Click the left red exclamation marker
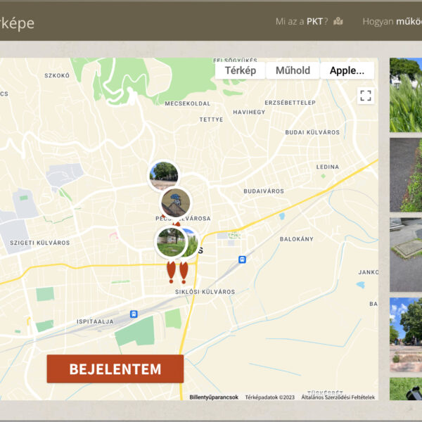Screen dimensions: 422x422 pyautogui.click(x=171, y=271)
